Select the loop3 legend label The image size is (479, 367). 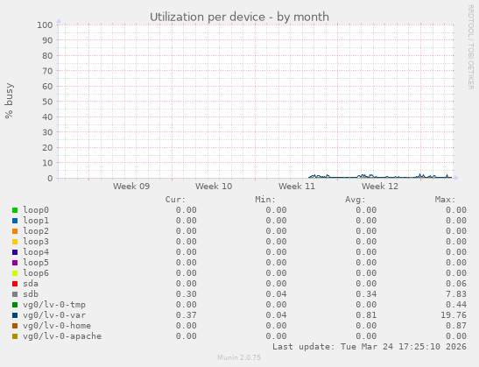36,242
